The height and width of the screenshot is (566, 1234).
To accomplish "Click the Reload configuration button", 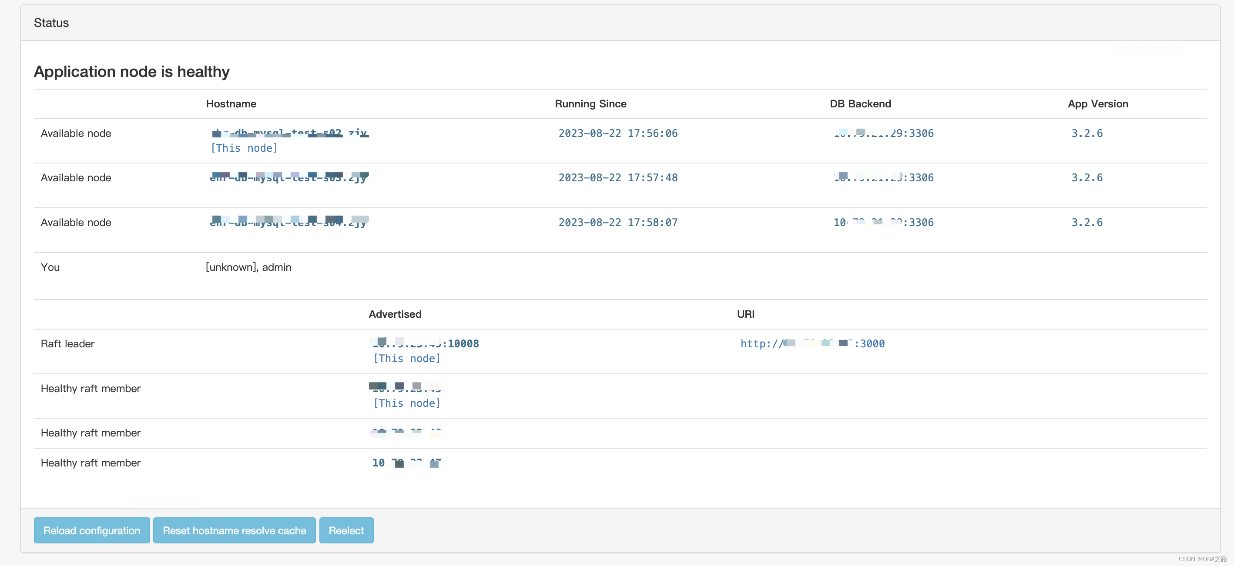I will pyautogui.click(x=91, y=530).
